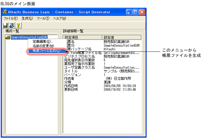
Task: Select the ユーザ定義クラス名 row
Action: coord(103,68)
